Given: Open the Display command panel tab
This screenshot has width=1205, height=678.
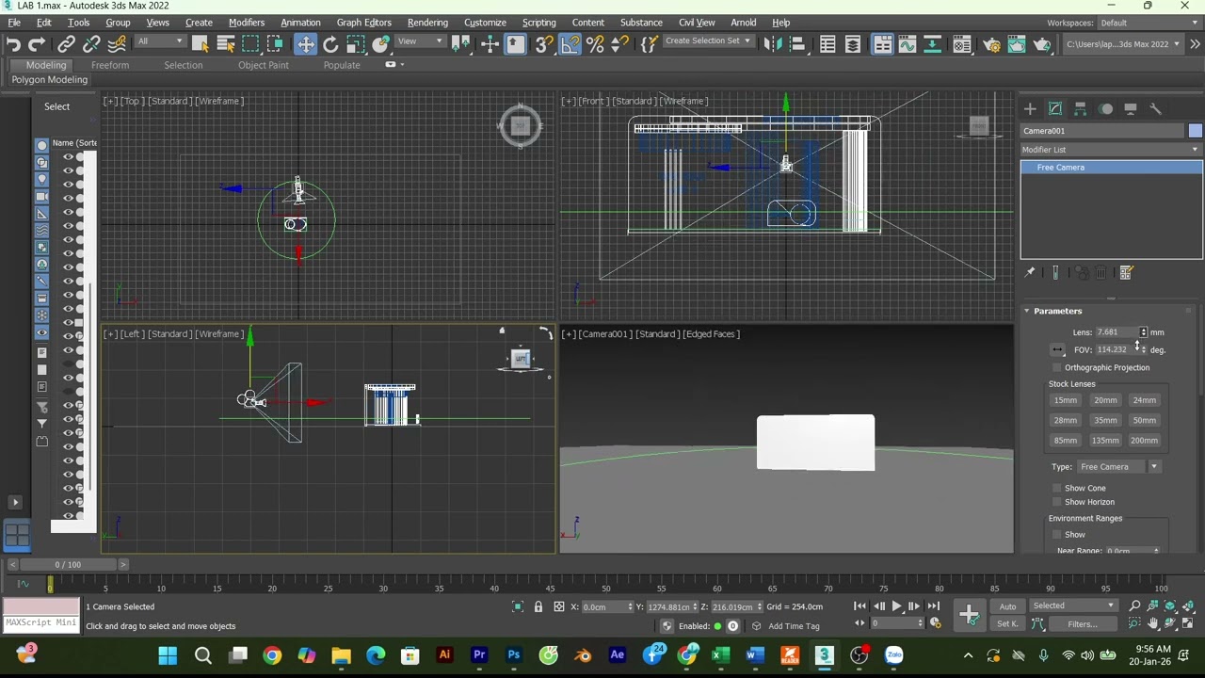Looking at the screenshot, I should [x=1131, y=109].
